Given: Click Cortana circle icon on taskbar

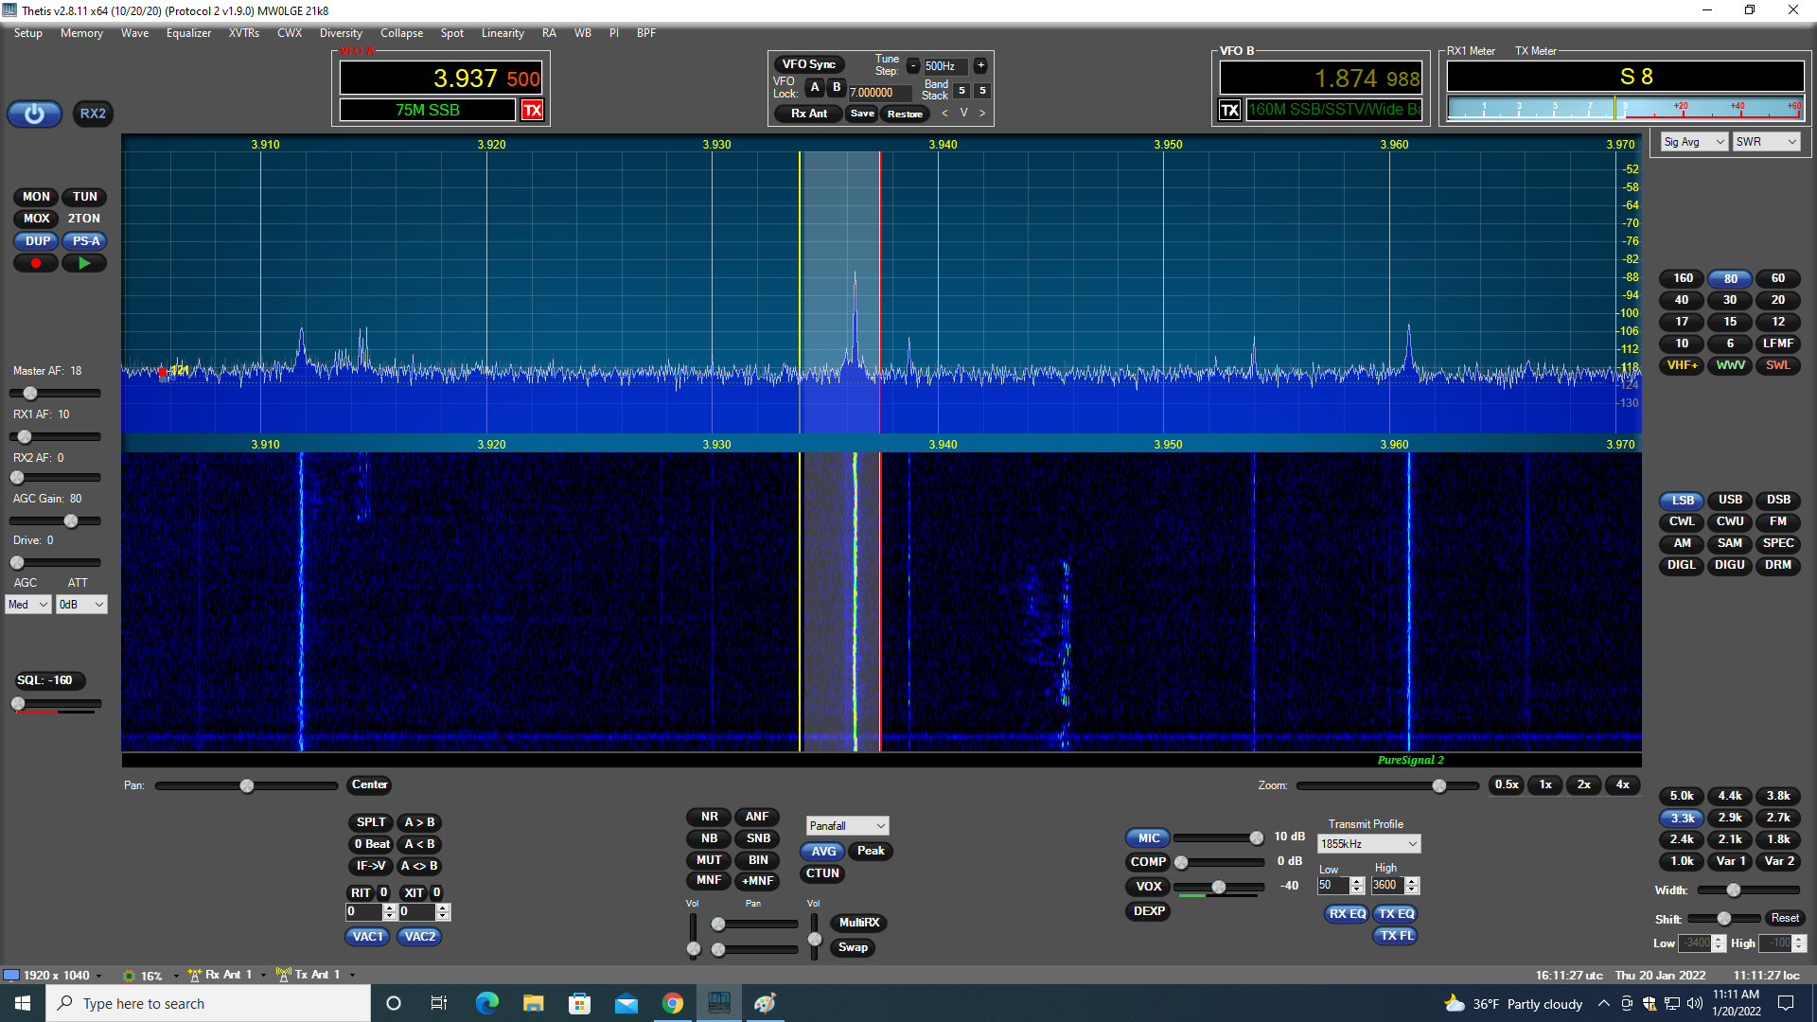Looking at the screenshot, I should 394,1003.
